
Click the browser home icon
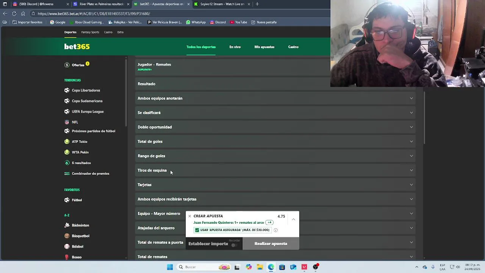coord(23,14)
